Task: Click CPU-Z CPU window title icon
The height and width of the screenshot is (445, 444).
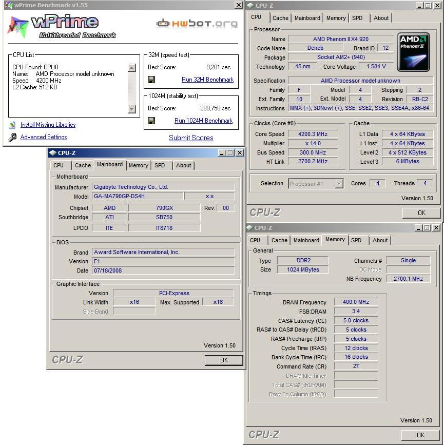Action: [250, 6]
